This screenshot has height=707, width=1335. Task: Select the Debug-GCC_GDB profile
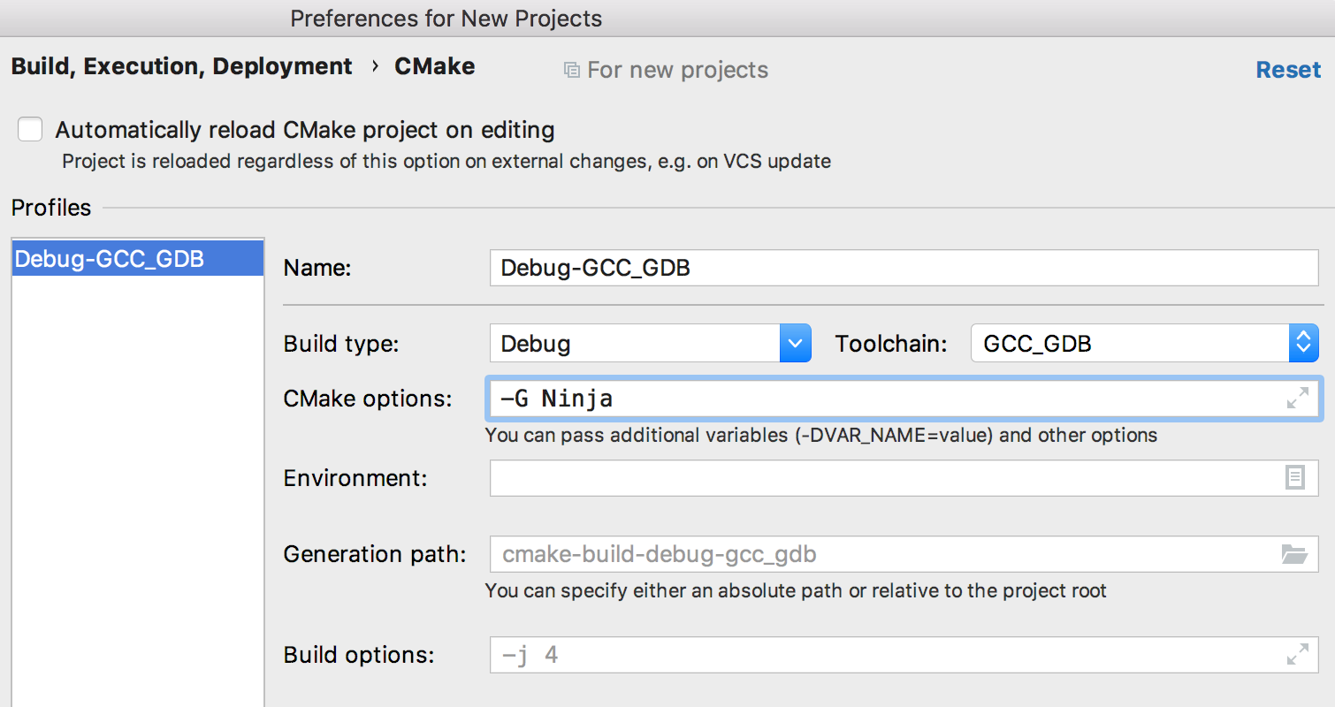[x=138, y=258]
